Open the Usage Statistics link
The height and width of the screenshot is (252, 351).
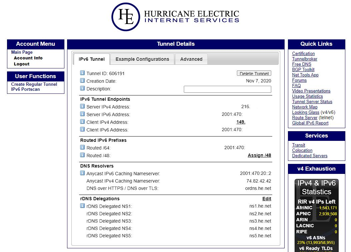(x=307, y=96)
